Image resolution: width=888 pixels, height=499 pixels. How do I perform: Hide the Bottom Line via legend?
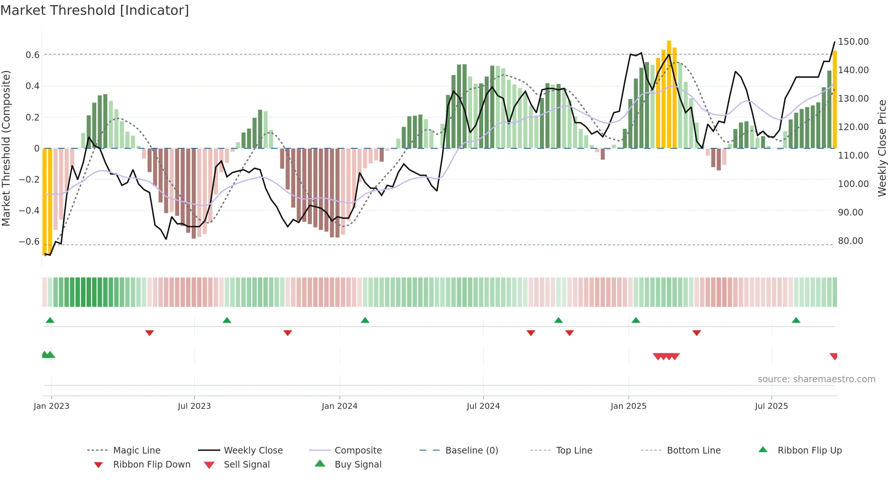(x=681, y=450)
